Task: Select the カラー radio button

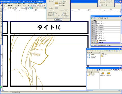Action: point(63,1)
